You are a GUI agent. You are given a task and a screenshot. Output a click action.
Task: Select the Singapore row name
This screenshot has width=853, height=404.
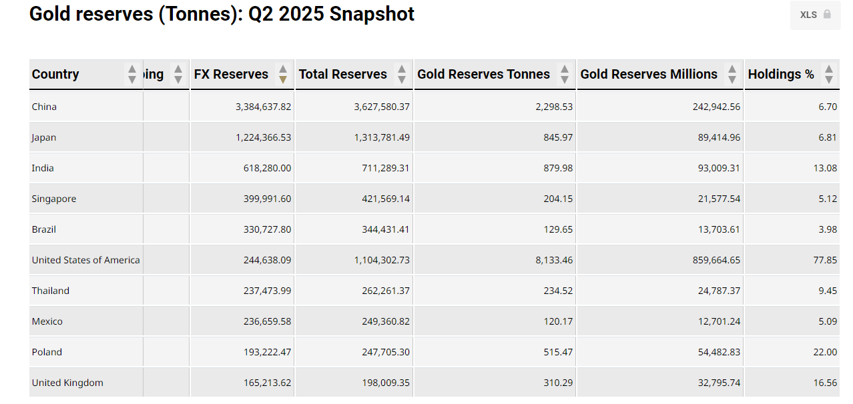coord(54,199)
